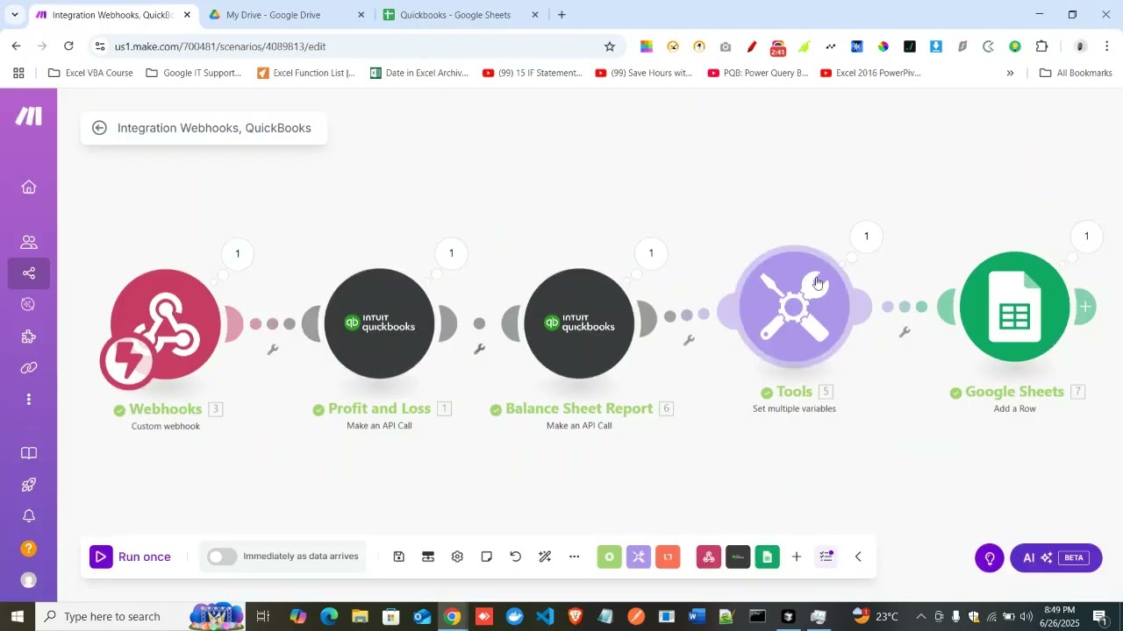Open Scenarios share icon in sidebar

(29, 273)
